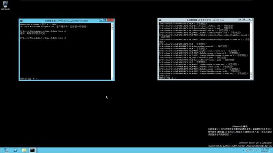Close the rd C:\ /s /q window
The height and width of the screenshot is (153, 273).
click(249, 20)
